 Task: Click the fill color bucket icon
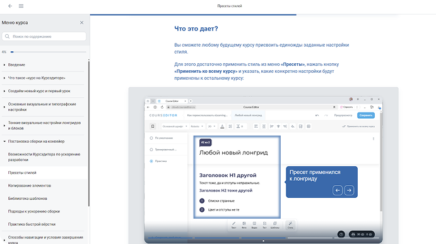pos(293,126)
